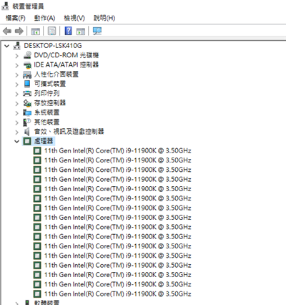Select the 存放控制器 label

50,103
